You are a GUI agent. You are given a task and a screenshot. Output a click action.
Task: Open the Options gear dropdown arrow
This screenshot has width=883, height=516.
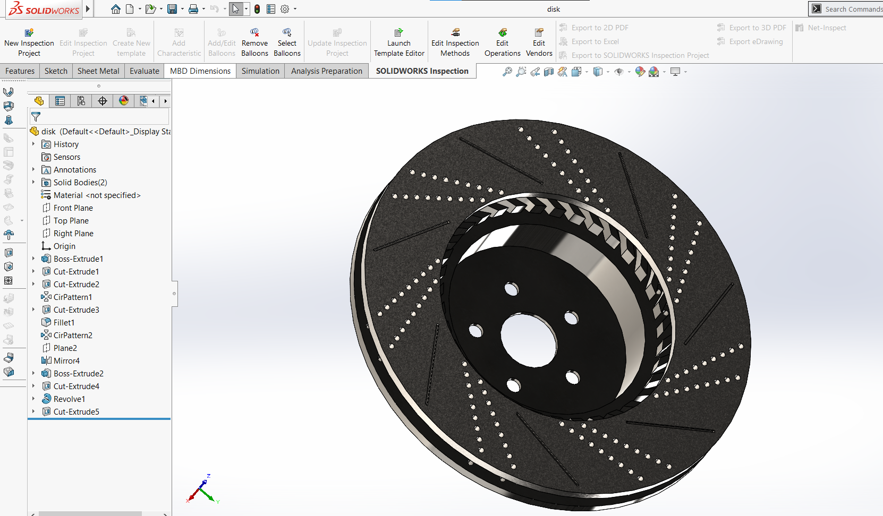(295, 9)
